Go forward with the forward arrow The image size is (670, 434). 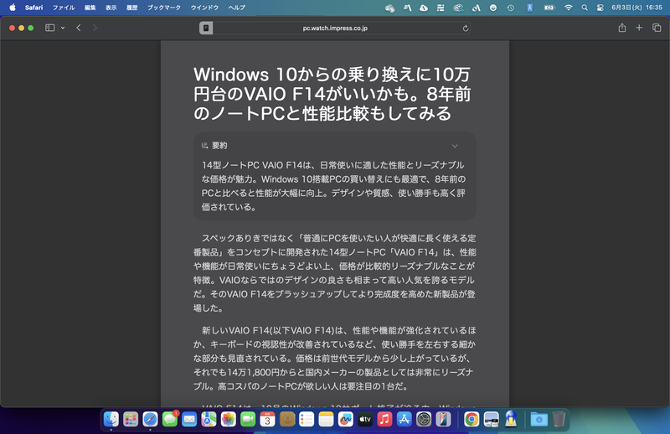pyautogui.click(x=95, y=28)
